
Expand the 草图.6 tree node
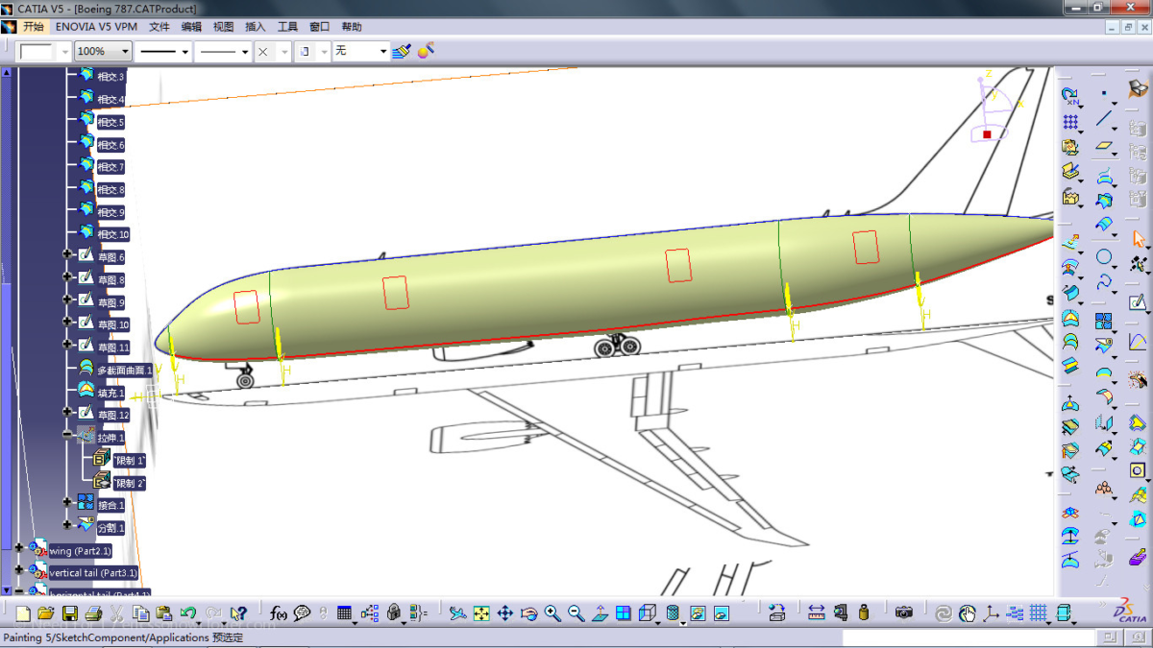coord(67,254)
